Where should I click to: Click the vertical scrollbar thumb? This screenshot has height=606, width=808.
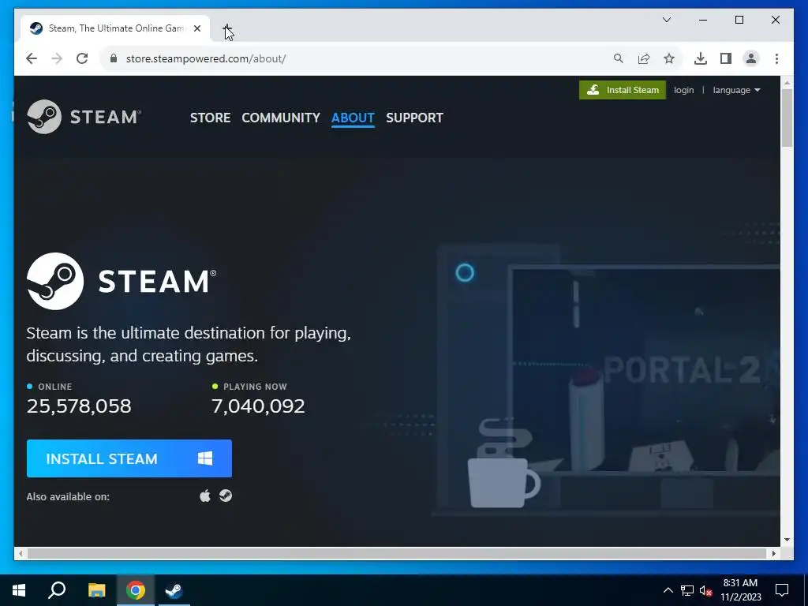tap(787, 118)
